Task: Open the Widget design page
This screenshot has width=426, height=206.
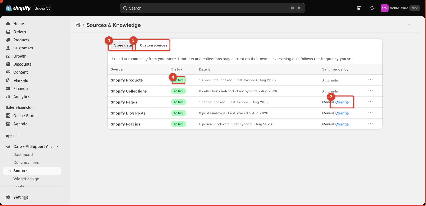Action: coord(26,179)
